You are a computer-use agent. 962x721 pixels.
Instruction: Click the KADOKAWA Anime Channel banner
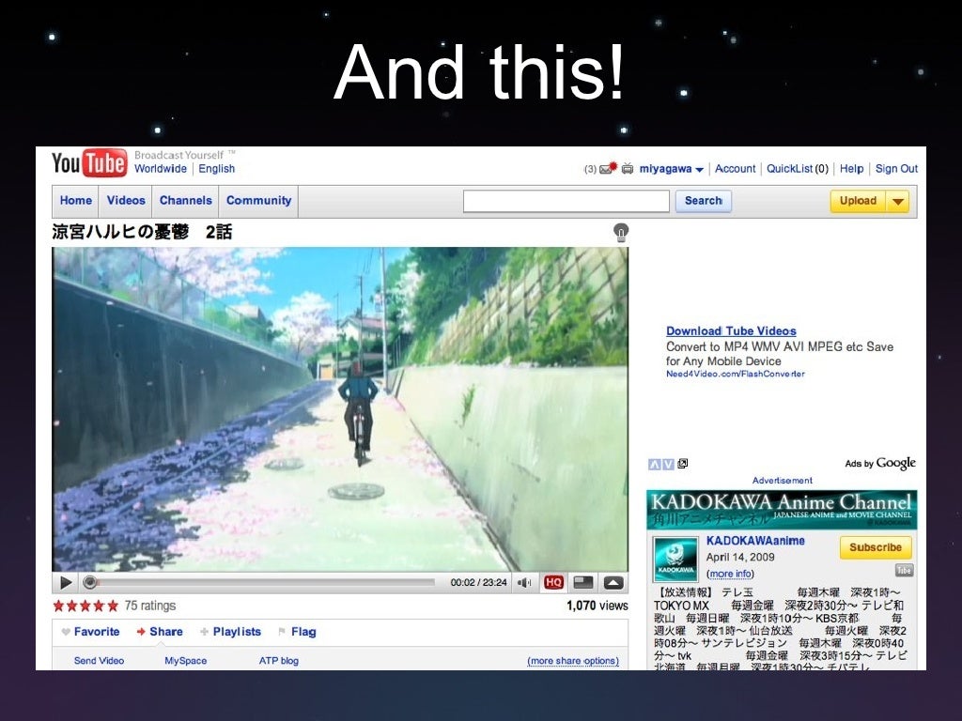(x=782, y=510)
